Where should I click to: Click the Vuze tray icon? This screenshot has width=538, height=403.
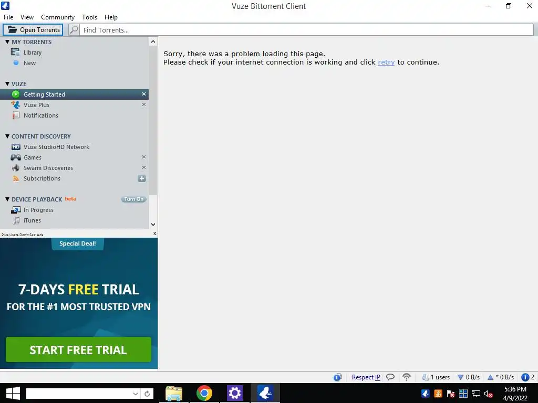pyautogui.click(x=426, y=394)
